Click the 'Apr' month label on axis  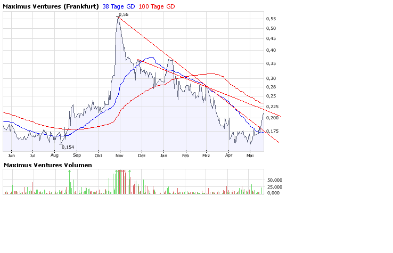click(x=228, y=156)
